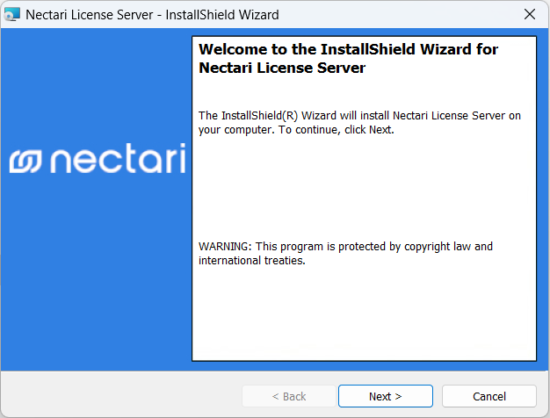The width and height of the screenshot is (550, 418).
Task: Click the greyed-out Back button
Action: coord(287,396)
